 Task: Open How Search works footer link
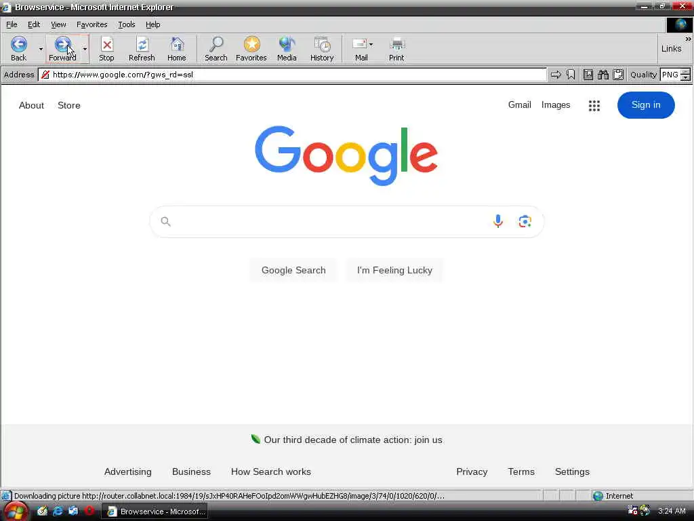pyautogui.click(x=271, y=472)
